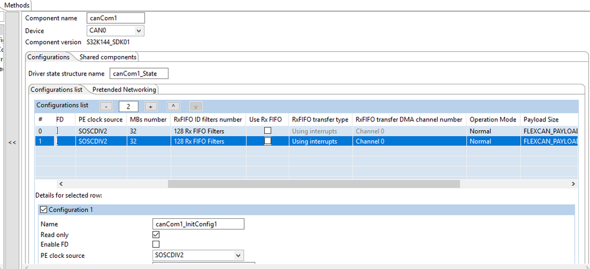Click the S32K144_SDK01 component version text
The image size is (590, 269).
point(108,42)
